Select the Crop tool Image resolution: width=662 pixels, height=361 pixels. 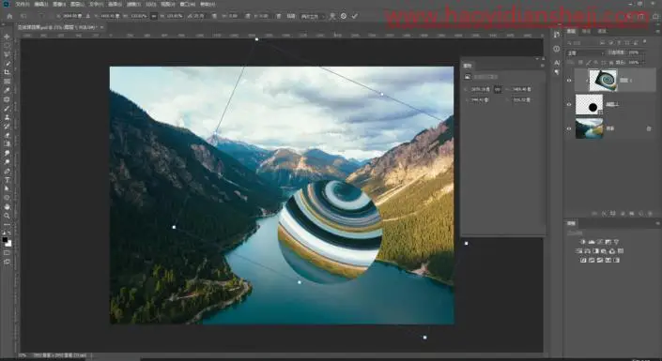click(7, 72)
